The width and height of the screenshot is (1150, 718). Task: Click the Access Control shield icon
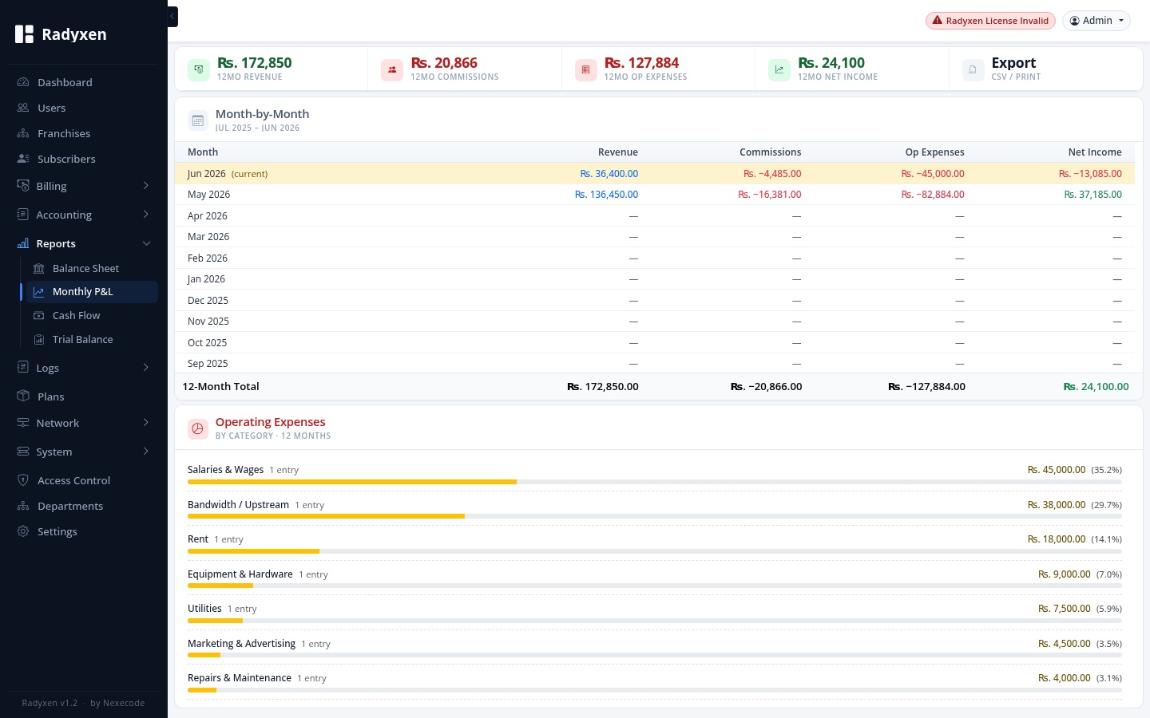(x=23, y=480)
